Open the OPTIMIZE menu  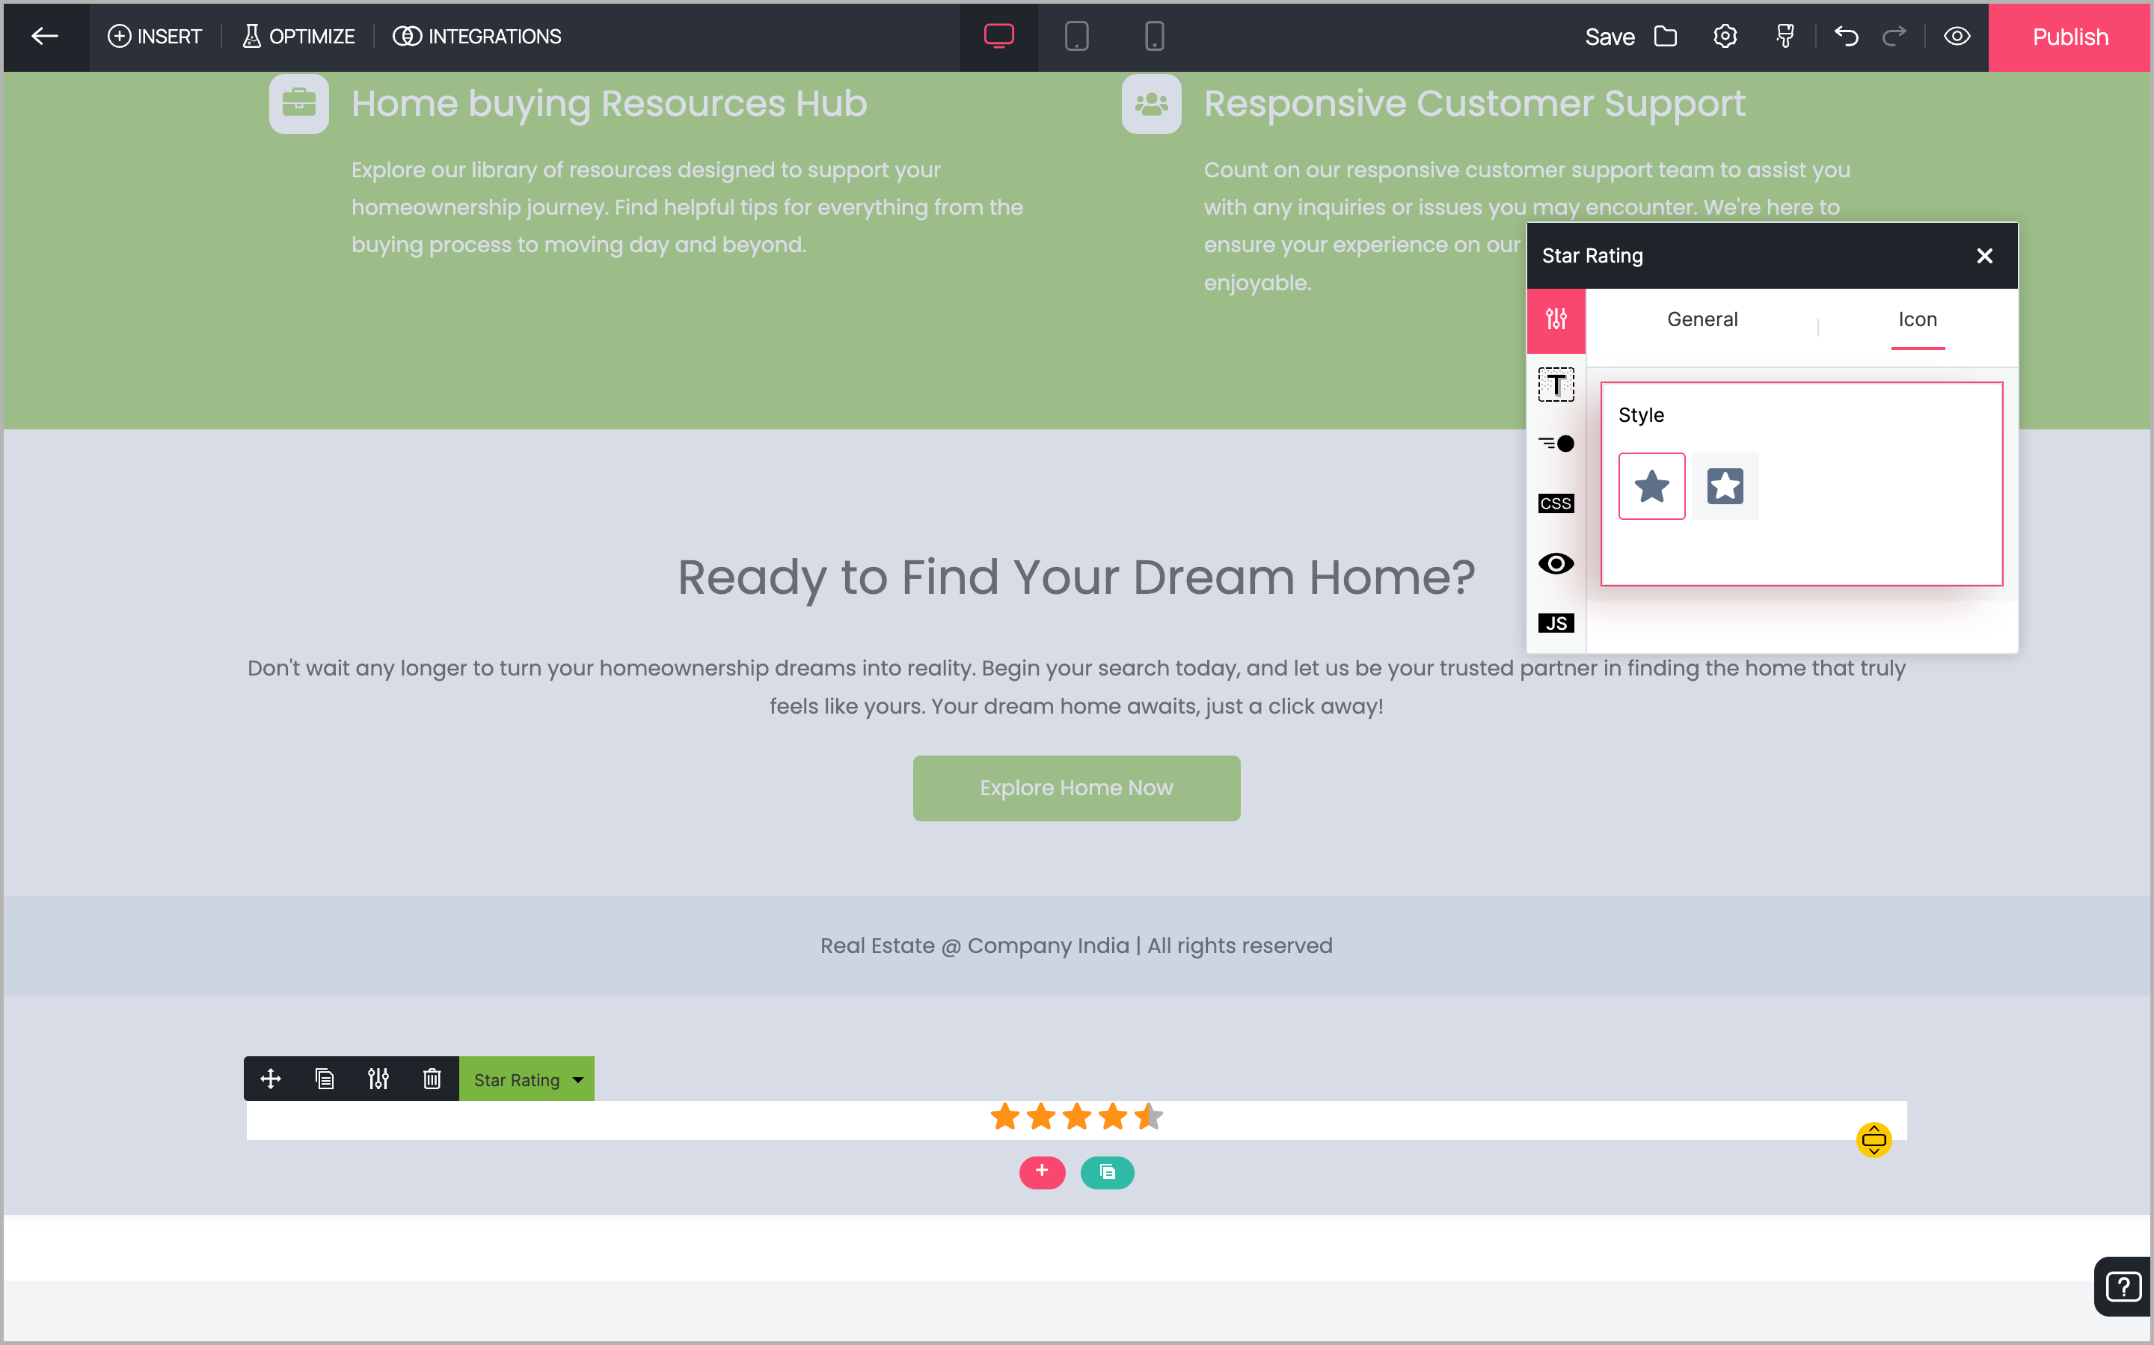(299, 37)
